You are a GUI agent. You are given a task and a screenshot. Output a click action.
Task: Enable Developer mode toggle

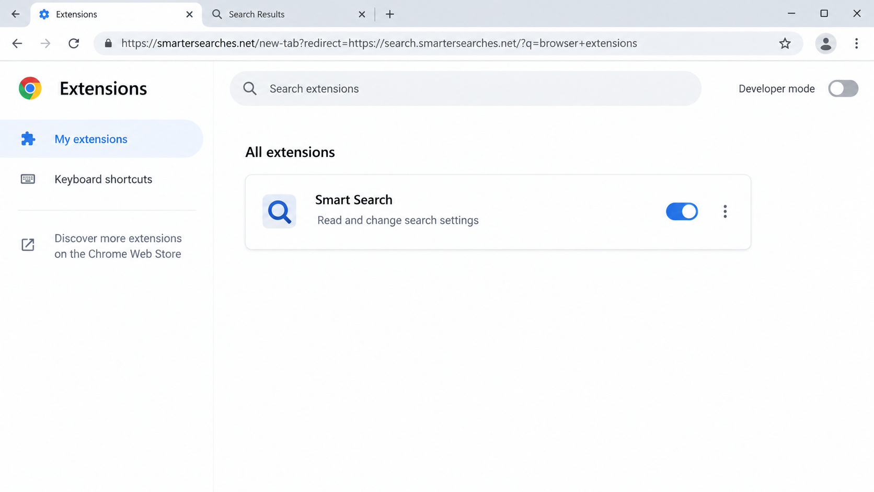[x=843, y=88]
